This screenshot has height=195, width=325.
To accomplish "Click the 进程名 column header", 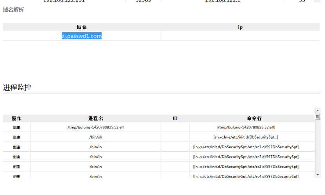I will (96, 118).
